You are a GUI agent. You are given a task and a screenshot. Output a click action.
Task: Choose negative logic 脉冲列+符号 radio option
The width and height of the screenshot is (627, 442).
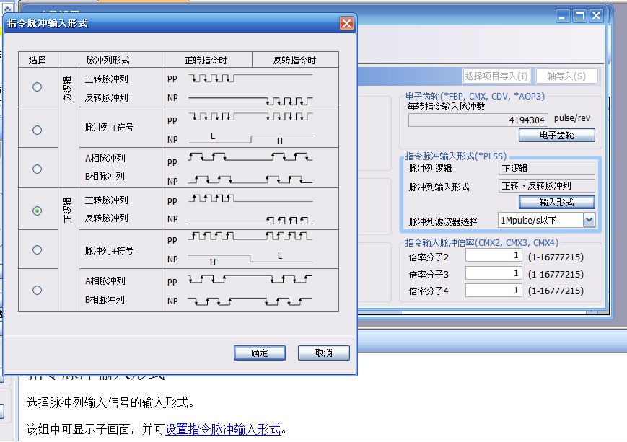tap(37, 131)
